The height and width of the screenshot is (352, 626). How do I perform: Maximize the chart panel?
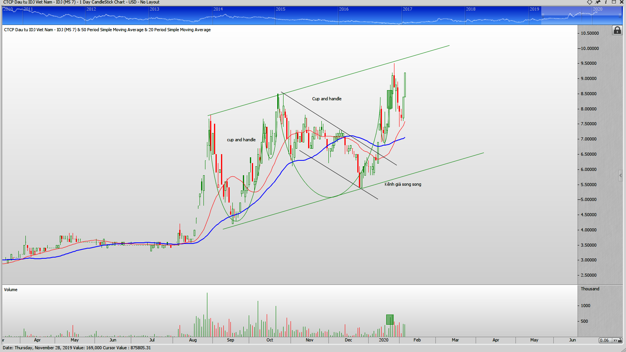(614, 2)
